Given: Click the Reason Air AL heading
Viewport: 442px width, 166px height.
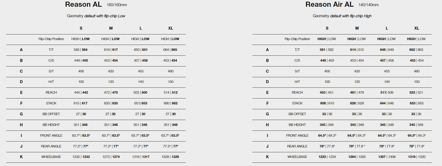Looking at the screenshot, I should (329, 4).
